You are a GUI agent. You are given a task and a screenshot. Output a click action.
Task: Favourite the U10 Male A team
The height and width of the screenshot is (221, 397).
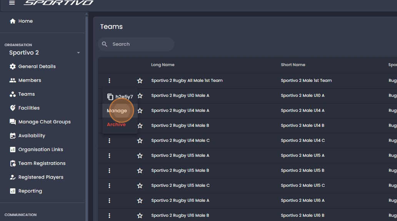click(140, 96)
